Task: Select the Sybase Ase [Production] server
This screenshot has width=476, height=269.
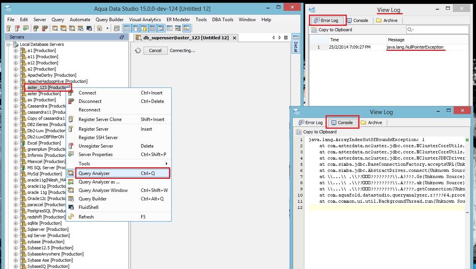Action: point(50,260)
